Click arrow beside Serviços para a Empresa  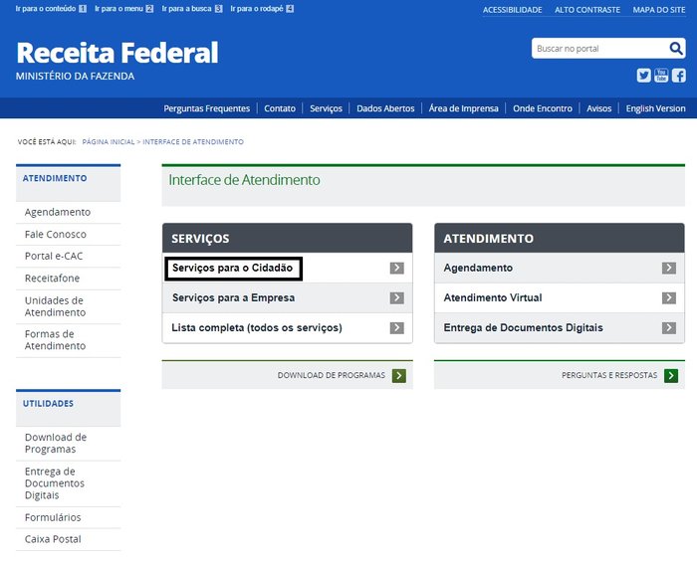(397, 298)
